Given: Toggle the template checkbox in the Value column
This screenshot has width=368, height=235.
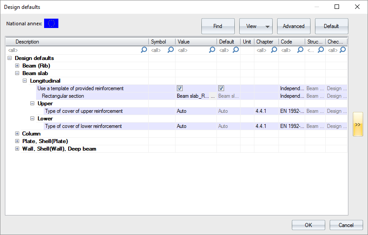Looking at the screenshot, I should pyautogui.click(x=180, y=88).
